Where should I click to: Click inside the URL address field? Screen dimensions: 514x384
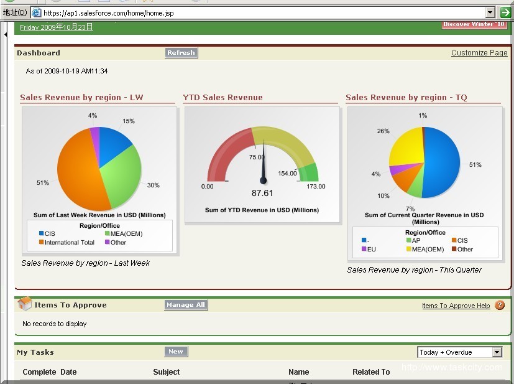click(186, 12)
